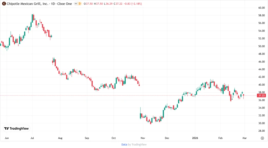
Task: Click the Chipotle Mexican Grill, Inc. title
Action: [27, 4]
